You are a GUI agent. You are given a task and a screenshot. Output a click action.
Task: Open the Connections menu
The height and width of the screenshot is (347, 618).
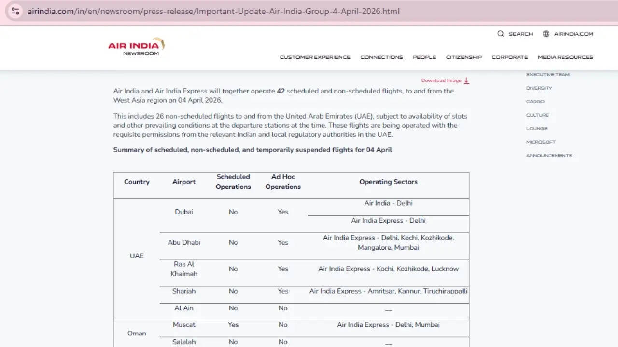click(x=381, y=57)
